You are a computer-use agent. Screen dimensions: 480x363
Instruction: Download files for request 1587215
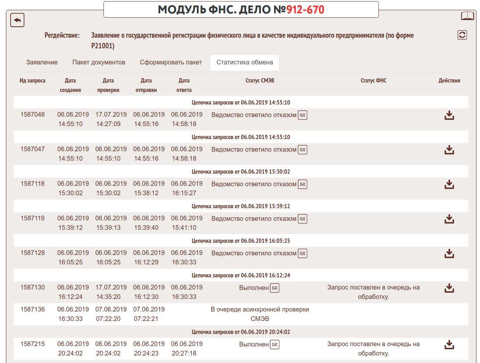[449, 345]
